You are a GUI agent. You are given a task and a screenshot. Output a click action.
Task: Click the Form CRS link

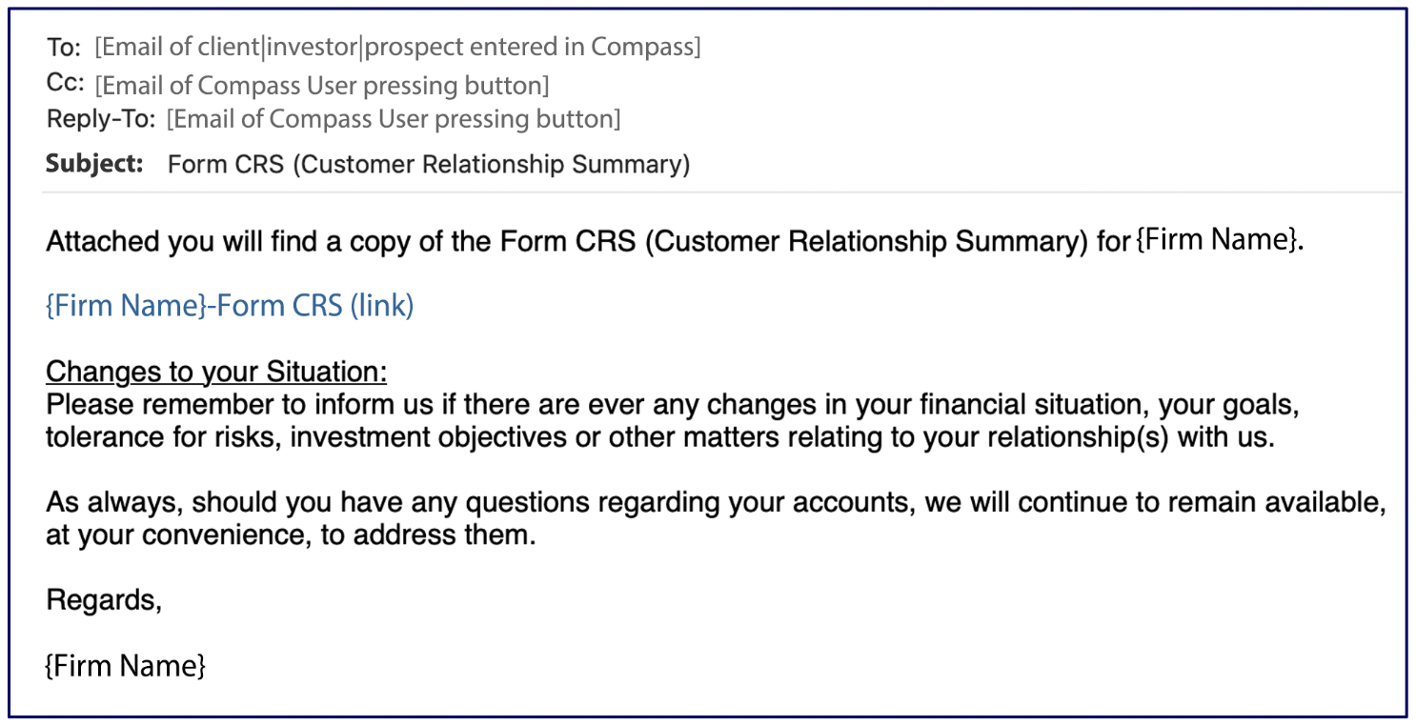tap(230, 306)
